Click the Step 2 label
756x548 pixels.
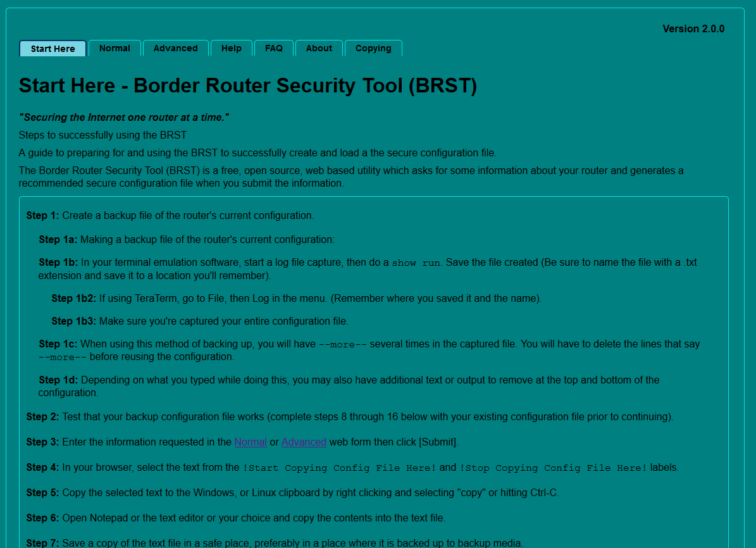click(x=42, y=417)
